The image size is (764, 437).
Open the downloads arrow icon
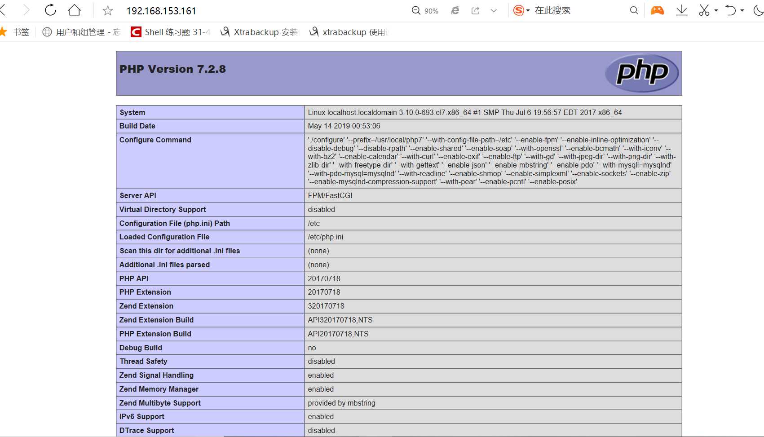tap(682, 10)
